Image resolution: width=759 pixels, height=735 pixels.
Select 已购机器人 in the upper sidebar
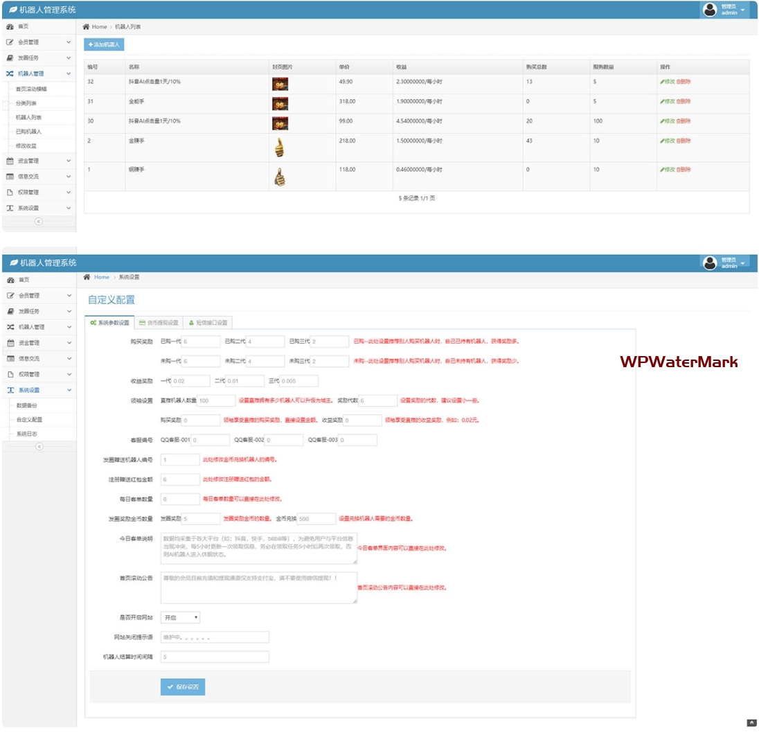pos(28,132)
